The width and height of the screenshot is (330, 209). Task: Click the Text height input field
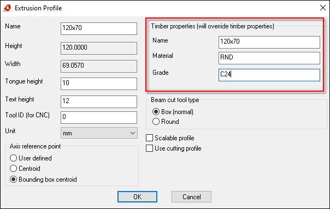[99, 101]
